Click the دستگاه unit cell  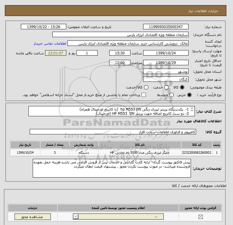(84, 153)
